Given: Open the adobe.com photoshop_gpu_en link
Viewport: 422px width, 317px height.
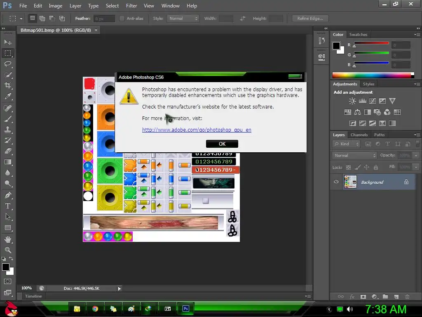Looking at the screenshot, I should [x=197, y=130].
